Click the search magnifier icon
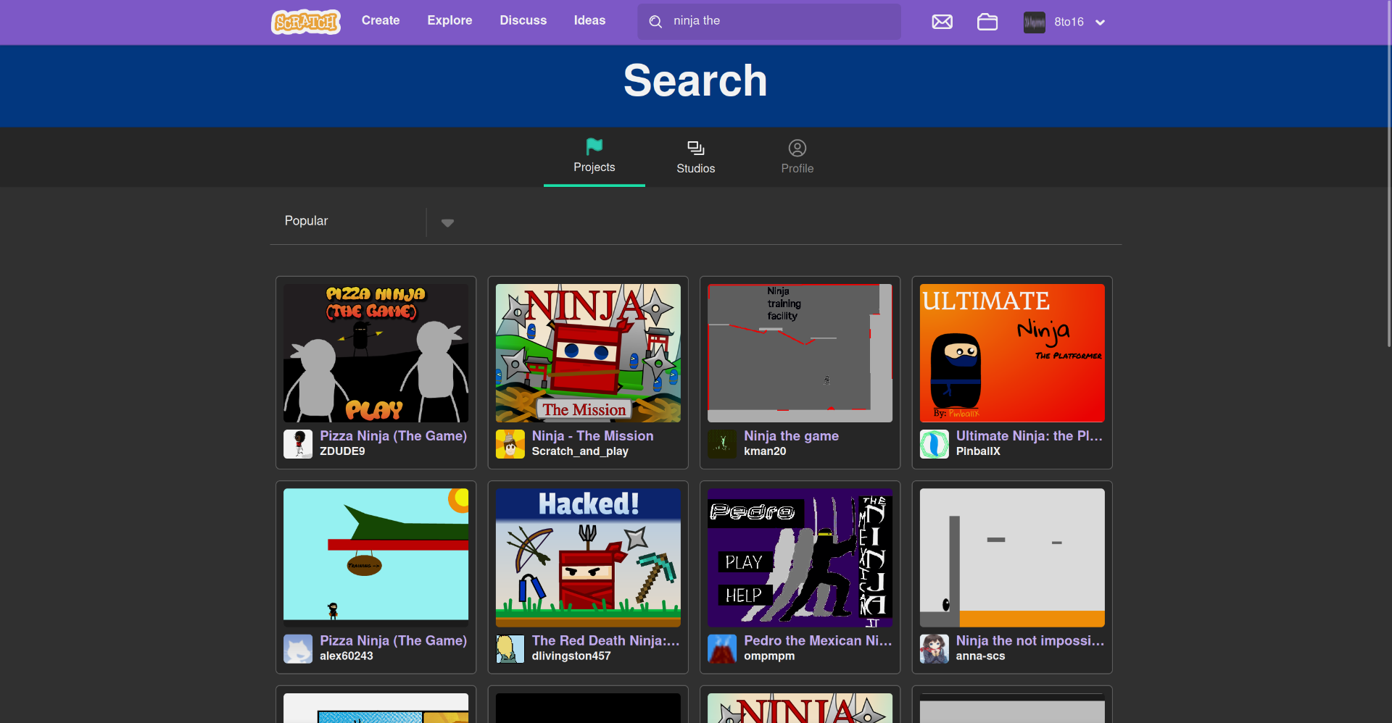Viewport: 1392px width, 723px height. 655,22
